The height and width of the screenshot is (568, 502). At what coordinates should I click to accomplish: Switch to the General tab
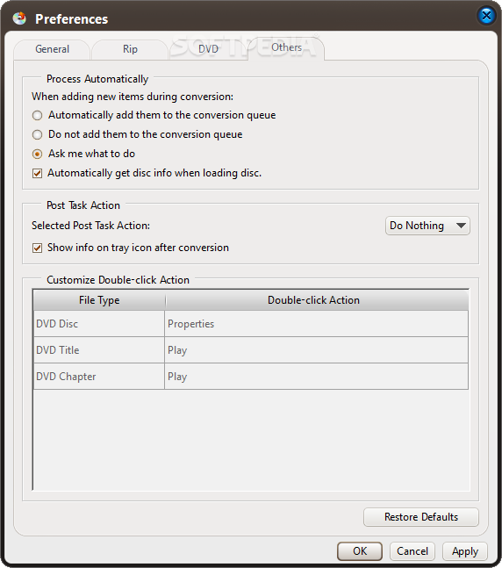[52, 49]
